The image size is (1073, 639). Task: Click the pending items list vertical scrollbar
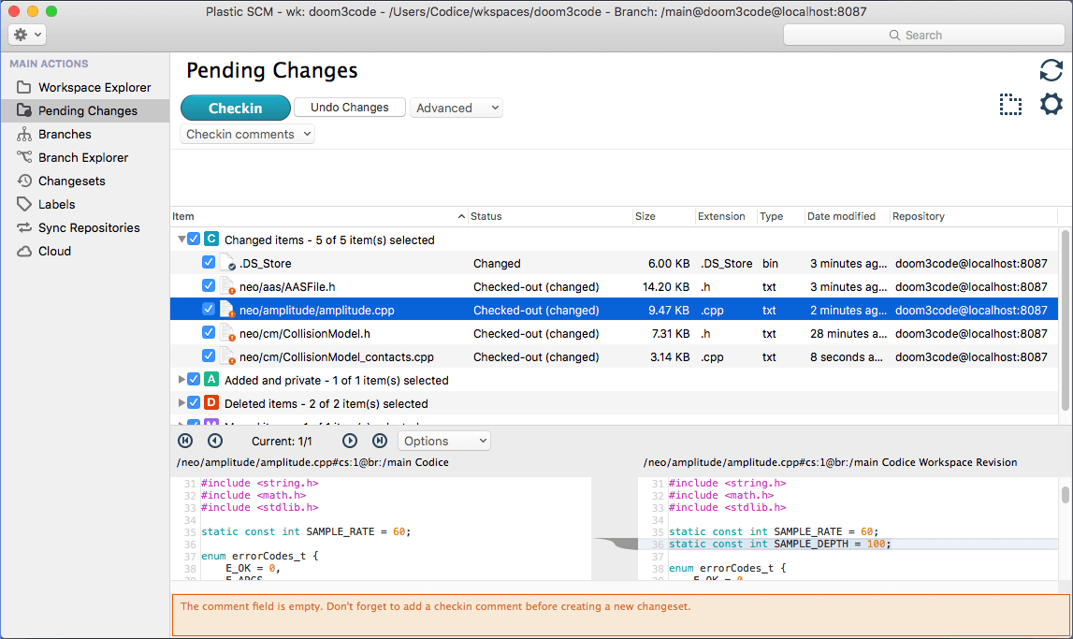pyautogui.click(x=1065, y=320)
